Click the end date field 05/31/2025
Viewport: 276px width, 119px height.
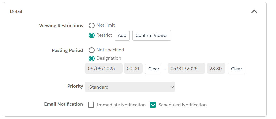coord(187,69)
